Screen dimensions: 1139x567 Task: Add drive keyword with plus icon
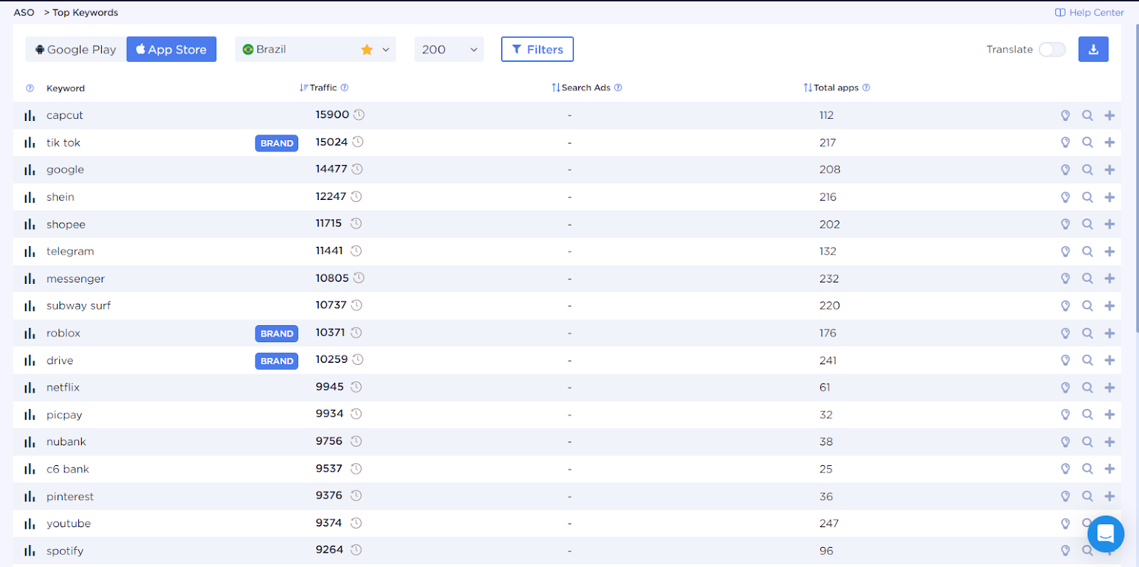pyautogui.click(x=1109, y=360)
